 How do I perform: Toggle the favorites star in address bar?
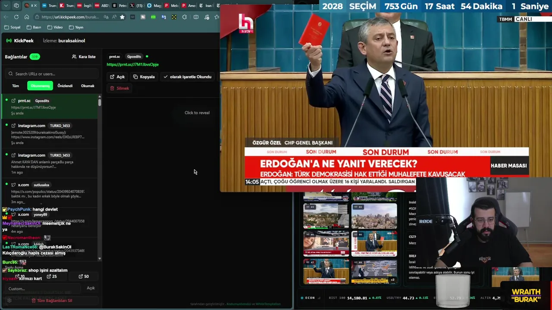tap(122, 17)
